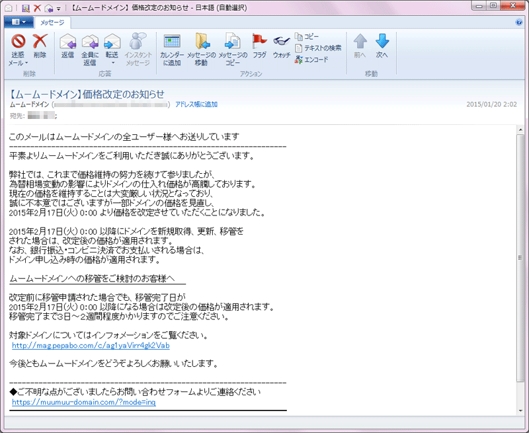Click the heading ムームードメインへの移管をご検討のお客様へ
529x433 pixels.
click(x=92, y=278)
